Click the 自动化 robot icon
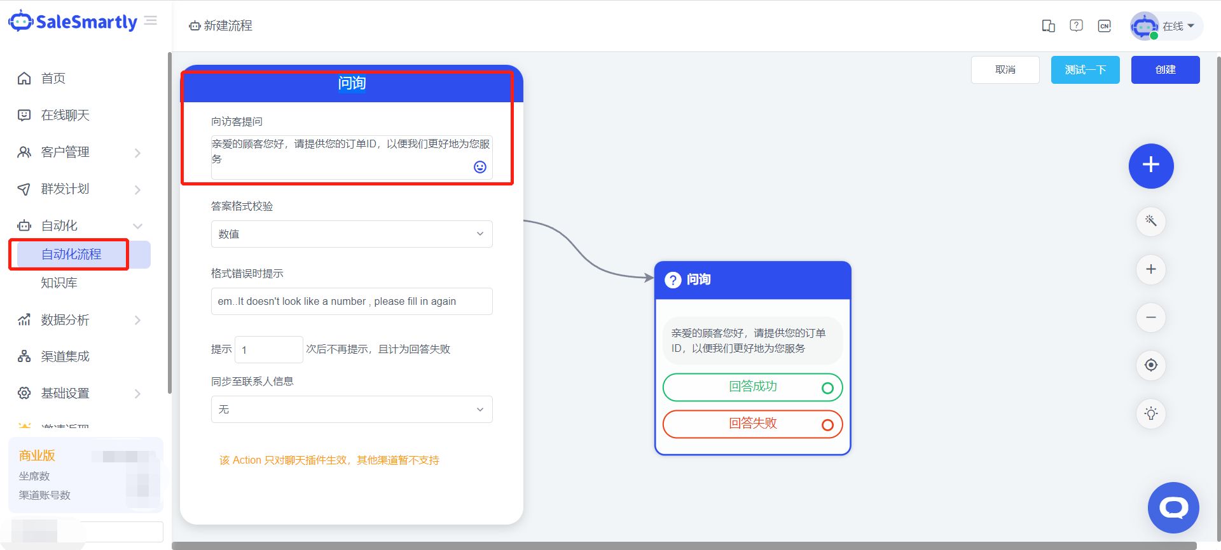Image resolution: width=1221 pixels, height=550 pixels. (x=24, y=225)
